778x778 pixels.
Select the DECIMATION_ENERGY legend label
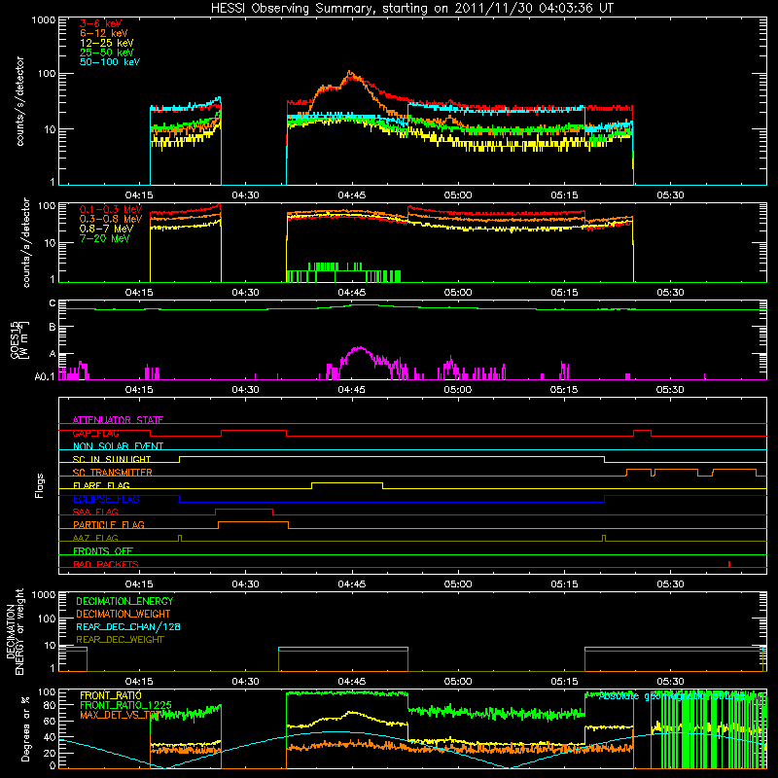coord(124,601)
